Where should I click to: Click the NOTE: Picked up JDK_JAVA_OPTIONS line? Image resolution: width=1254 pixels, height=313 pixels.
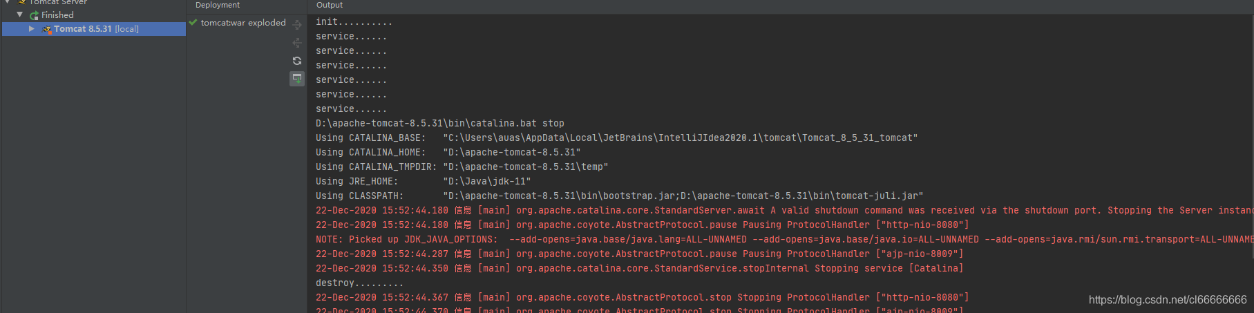click(x=785, y=240)
